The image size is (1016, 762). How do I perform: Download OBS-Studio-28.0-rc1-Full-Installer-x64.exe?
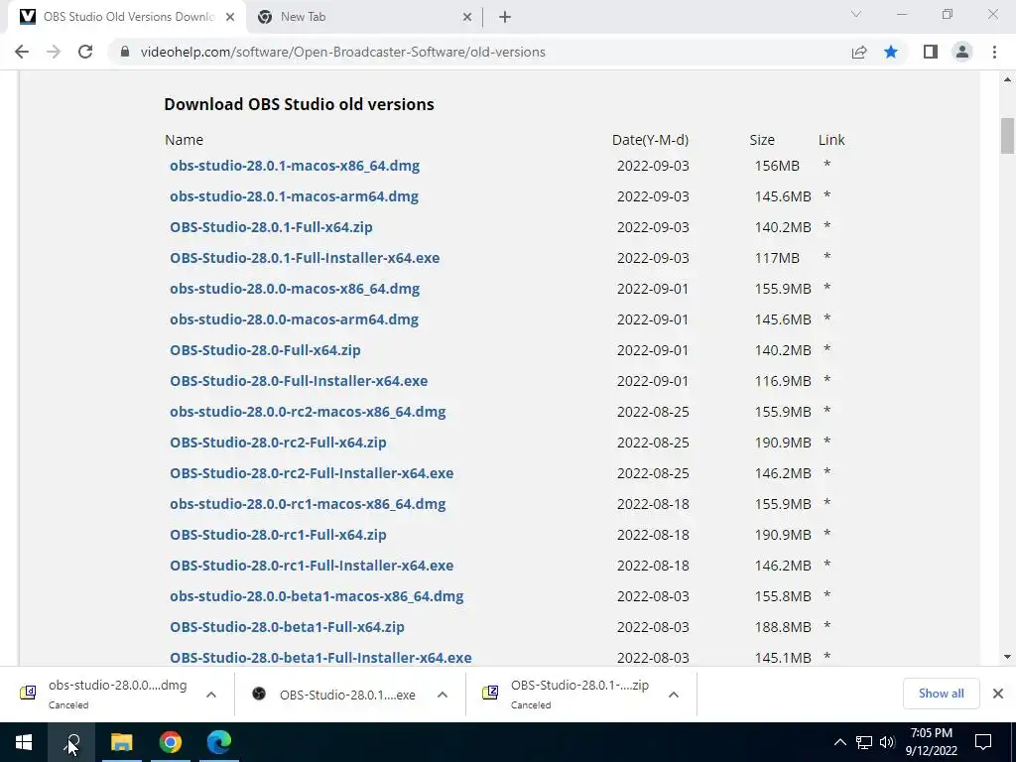[312, 566]
